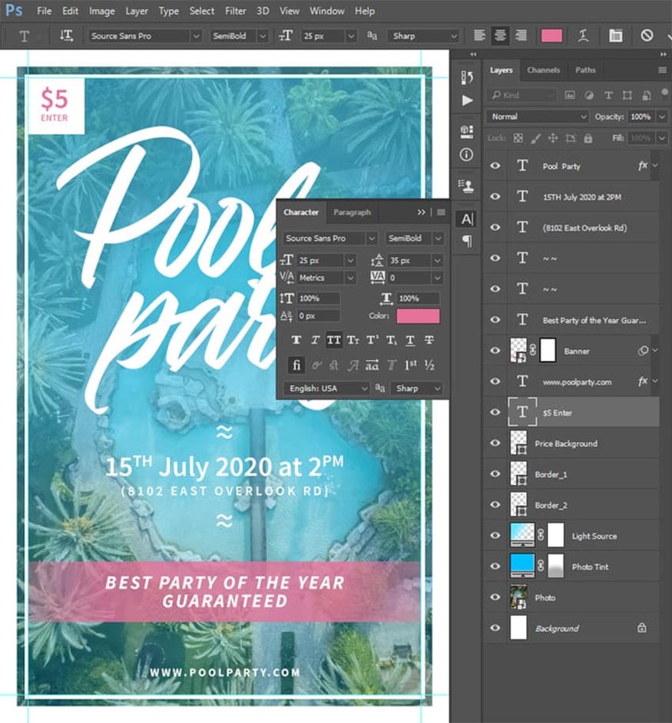
Task: Open the Properties panel icon in dock
Action: 467,131
